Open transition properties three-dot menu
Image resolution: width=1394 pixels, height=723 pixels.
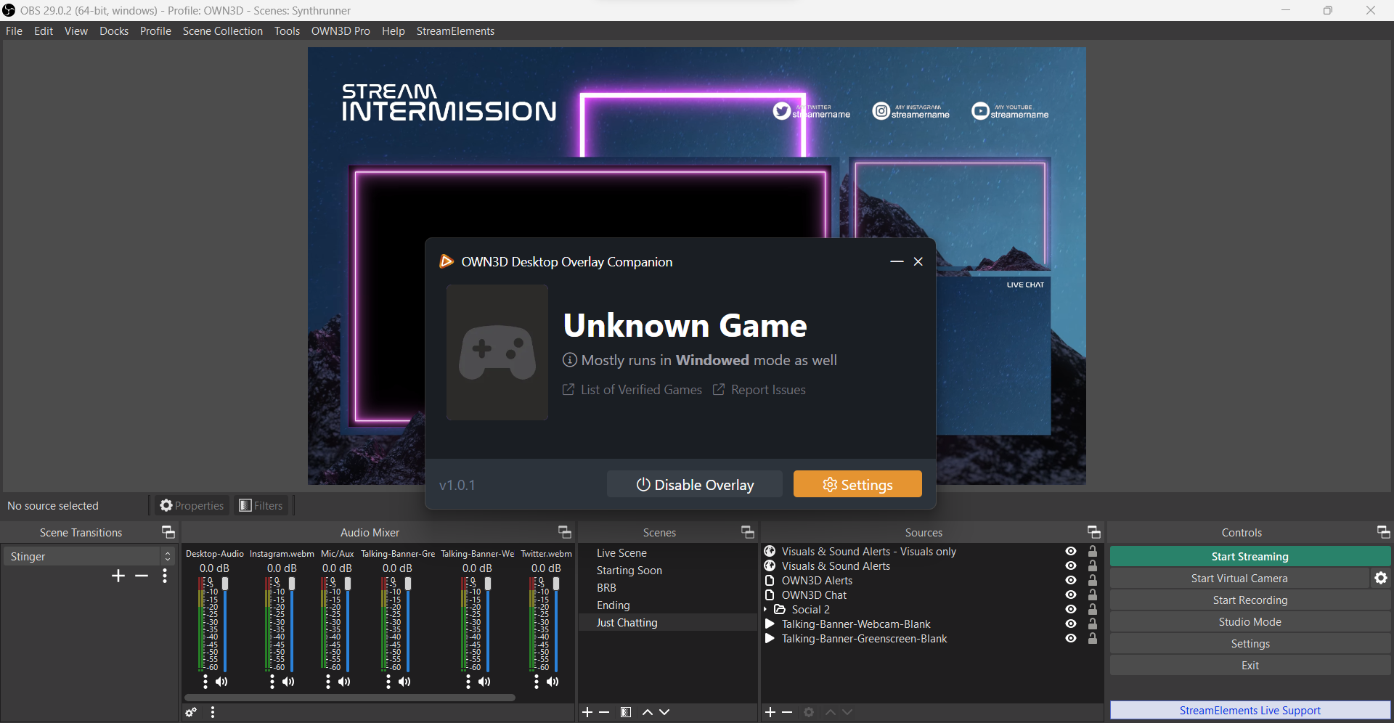165,576
